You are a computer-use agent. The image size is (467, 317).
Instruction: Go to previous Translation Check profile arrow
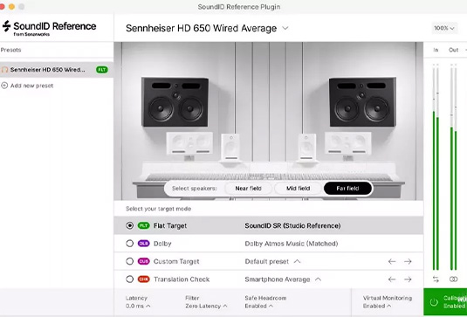coord(392,279)
